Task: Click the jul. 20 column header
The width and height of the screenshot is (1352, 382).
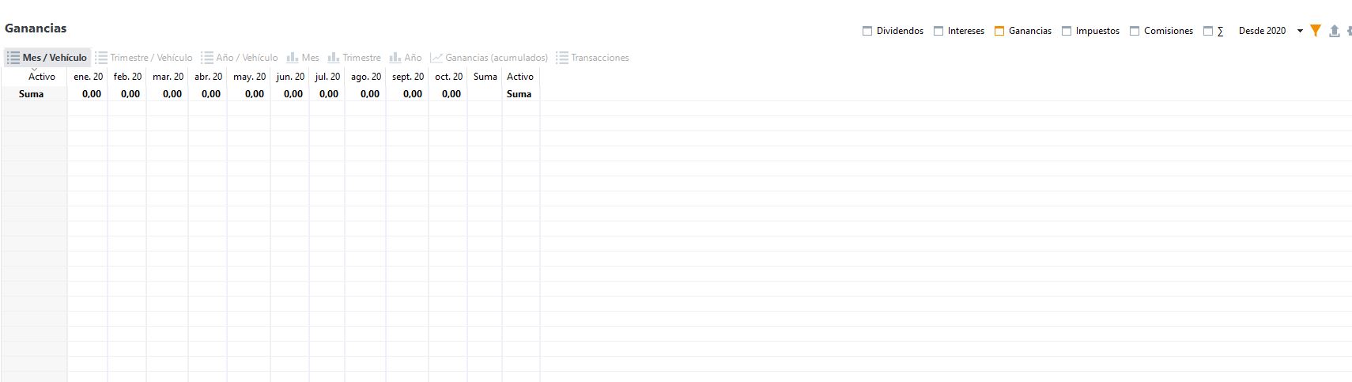Action: pos(327,77)
